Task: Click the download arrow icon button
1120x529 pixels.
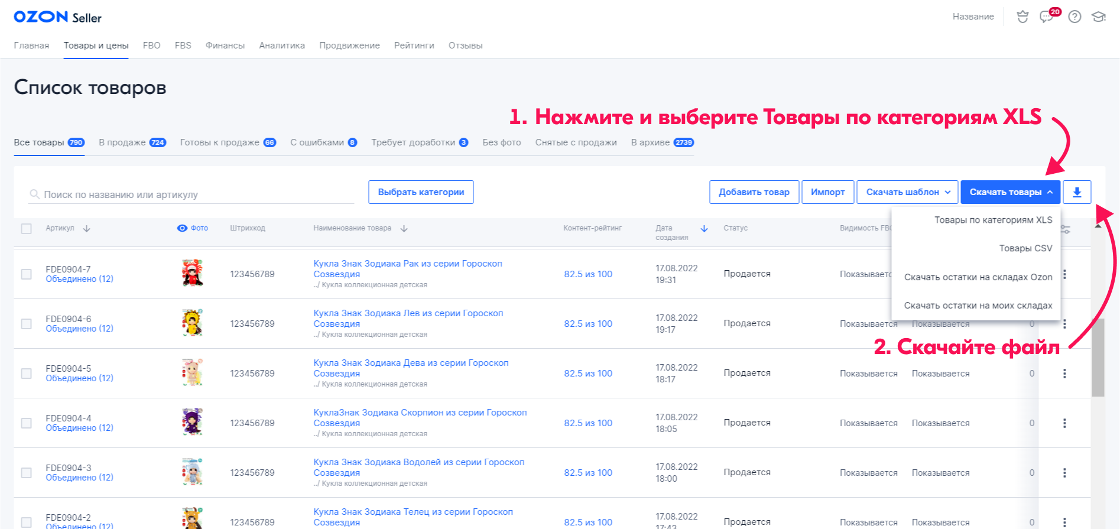Action: 1076,192
